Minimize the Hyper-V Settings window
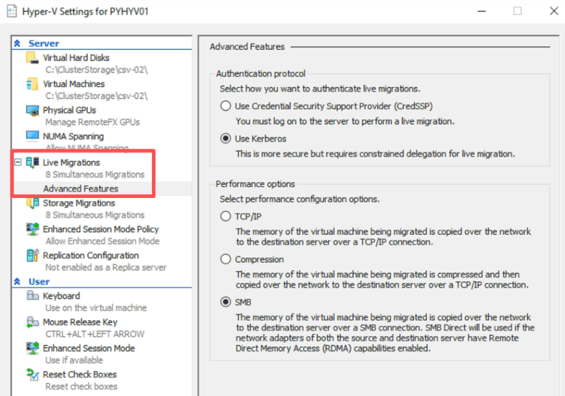The image size is (565, 396). click(x=482, y=11)
